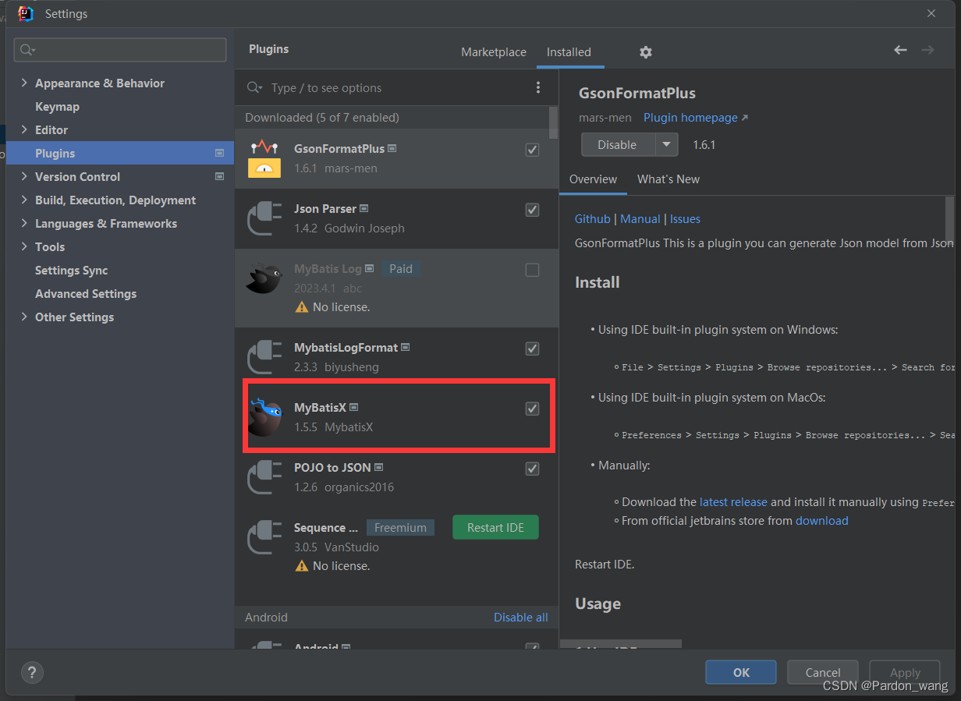Click the MyBatis Log bird icon
The image size is (961, 701).
point(264,278)
